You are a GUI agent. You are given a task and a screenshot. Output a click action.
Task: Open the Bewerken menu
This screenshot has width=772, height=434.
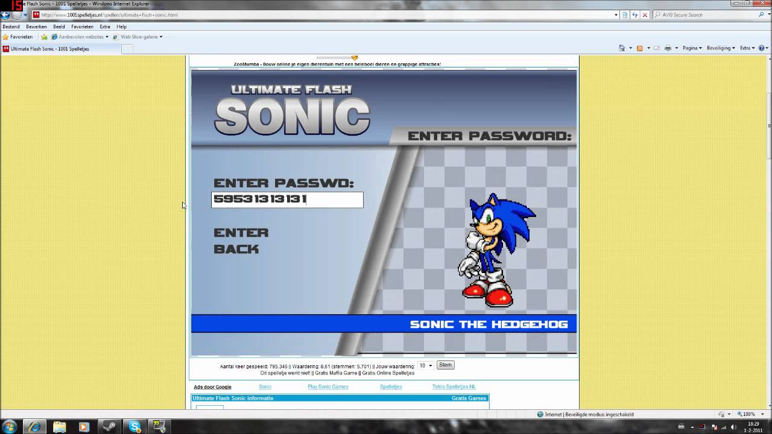point(36,27)
